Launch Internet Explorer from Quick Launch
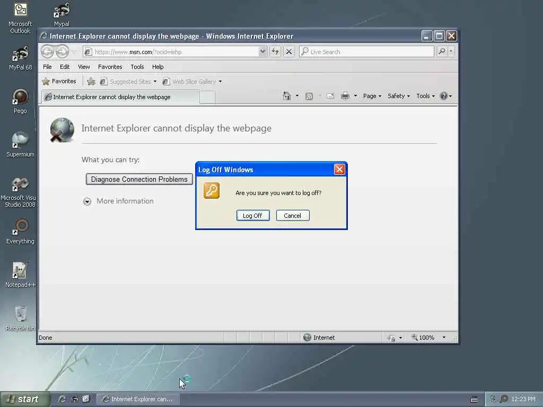The image size is (543, 407). [63, 399]
